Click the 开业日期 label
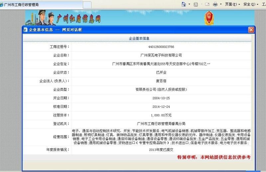This screenshot has width=266, height=172. (x=61, y=98)
